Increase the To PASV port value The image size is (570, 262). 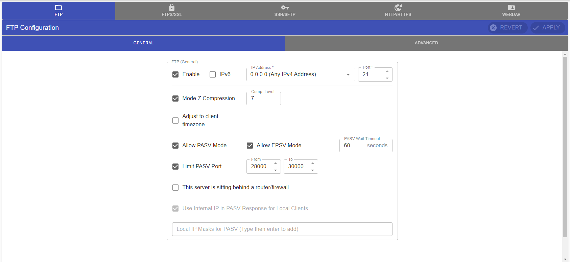pyautogui.click(x=313, y=163)
